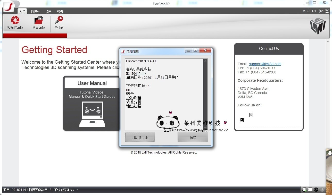Click the round target icon in status bar
This screenshot has height=195, width=332.
point(316,190)
